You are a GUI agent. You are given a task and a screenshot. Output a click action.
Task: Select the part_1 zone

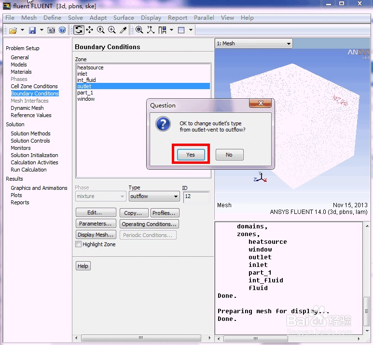click(143, 93)
